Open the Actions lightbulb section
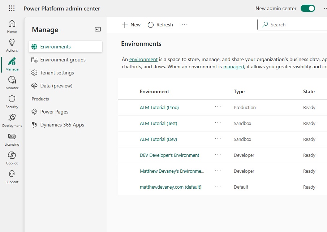 click(12, 45)
